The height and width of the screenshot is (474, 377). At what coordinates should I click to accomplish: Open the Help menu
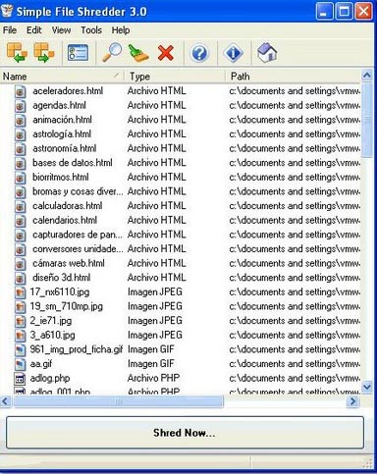point(121,30)
